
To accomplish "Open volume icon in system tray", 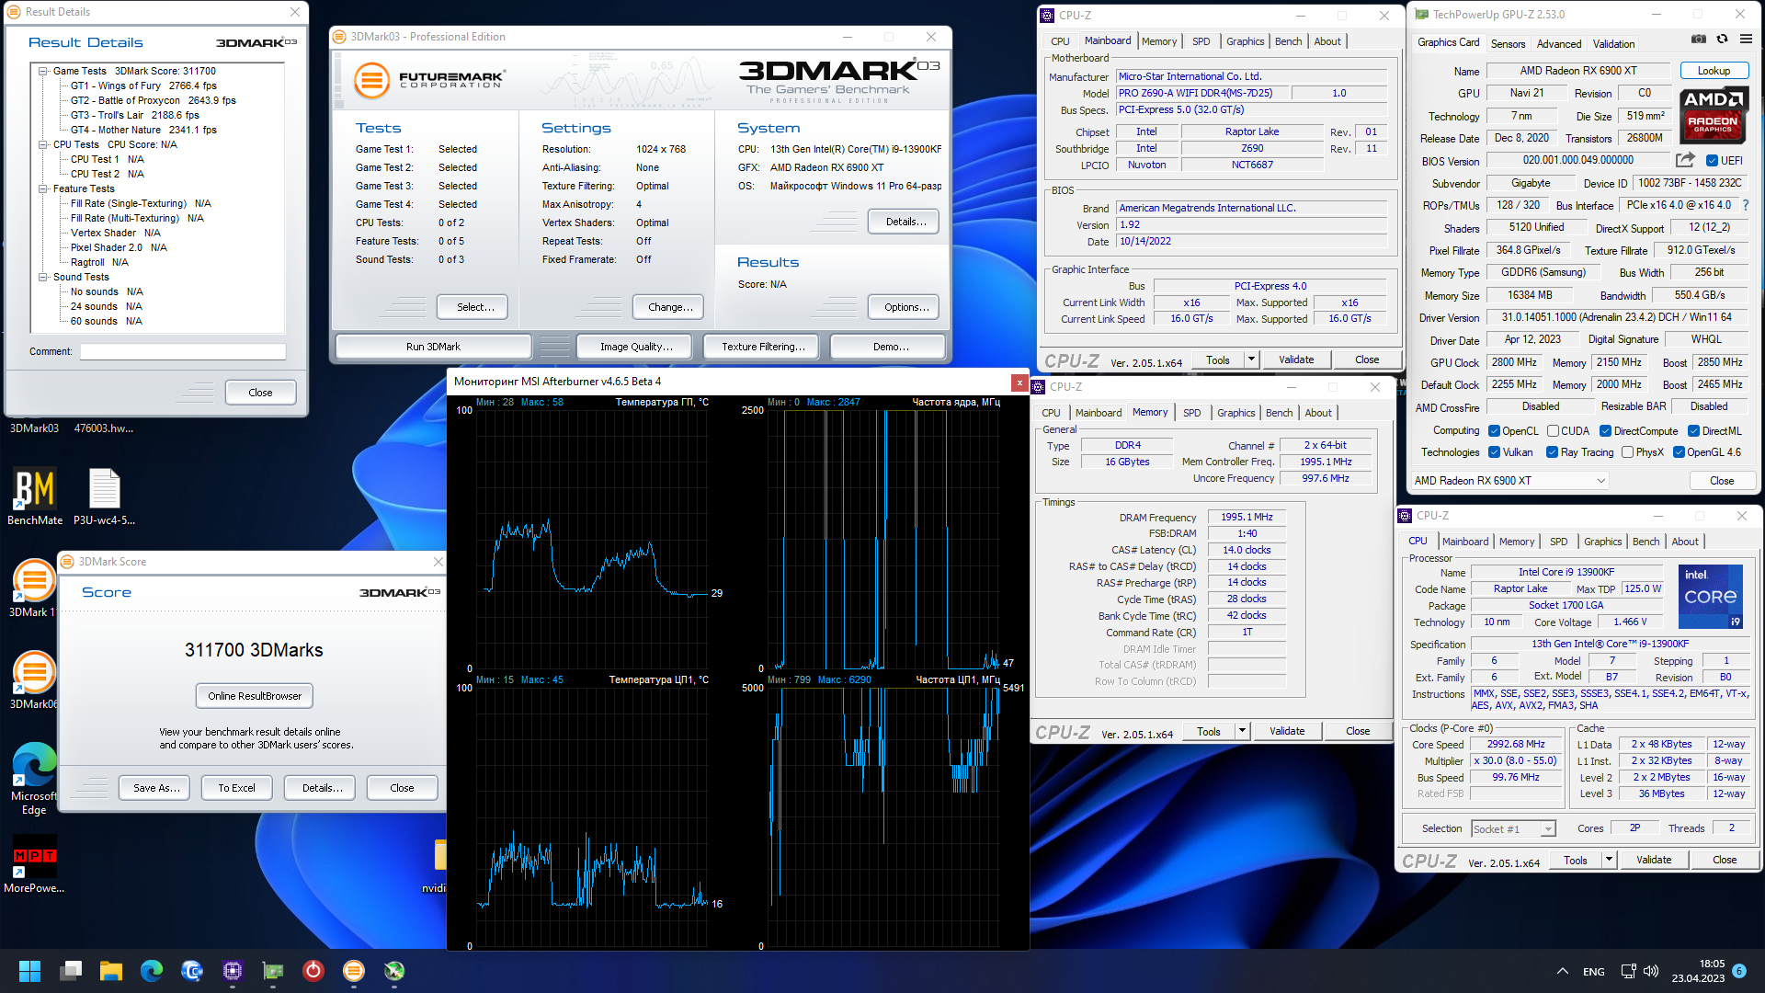I will coord(1651,971).
